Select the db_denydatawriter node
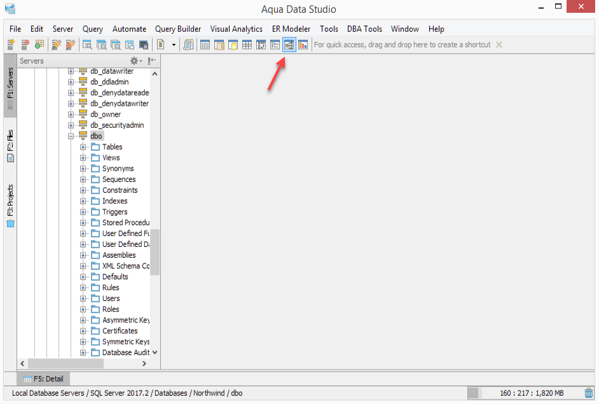This screenshot has width=599, height=404. (120, 104)
